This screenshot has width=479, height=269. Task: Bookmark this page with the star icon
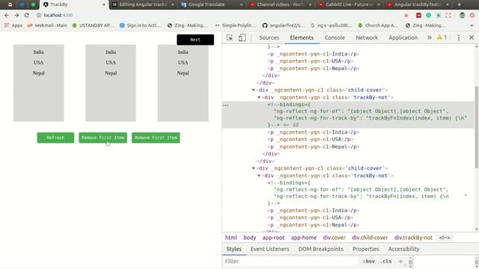(x=406, y=15)
